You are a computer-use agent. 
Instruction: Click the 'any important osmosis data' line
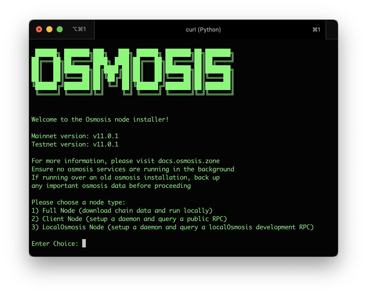111,186
